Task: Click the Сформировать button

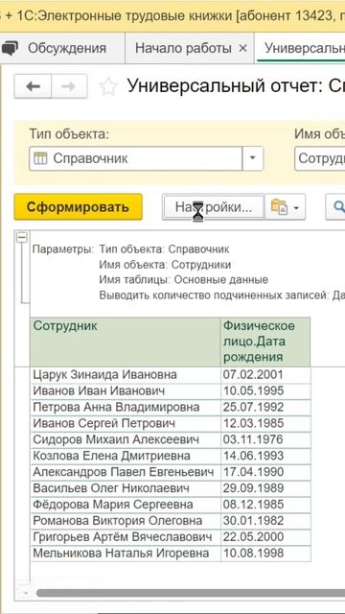Action: pyautogui.click(x=78, y=207)
